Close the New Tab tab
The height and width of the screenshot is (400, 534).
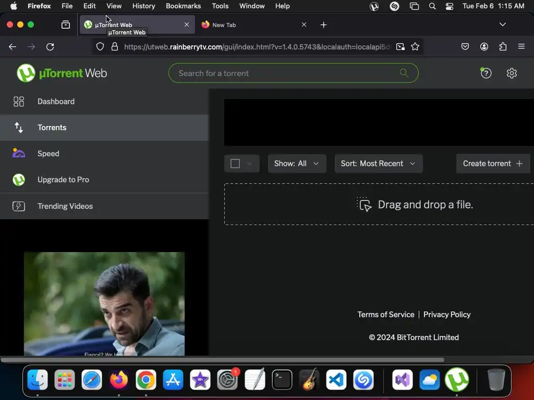304,24
